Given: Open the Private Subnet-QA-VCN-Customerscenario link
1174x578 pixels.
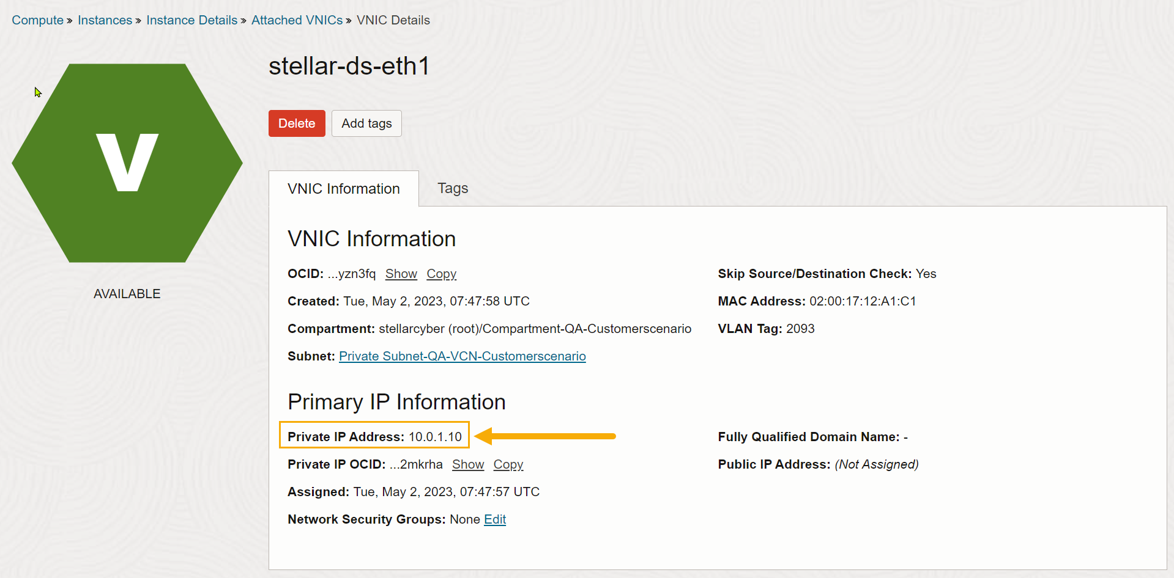Looking at the screenshot, I should tap(462, 356).
